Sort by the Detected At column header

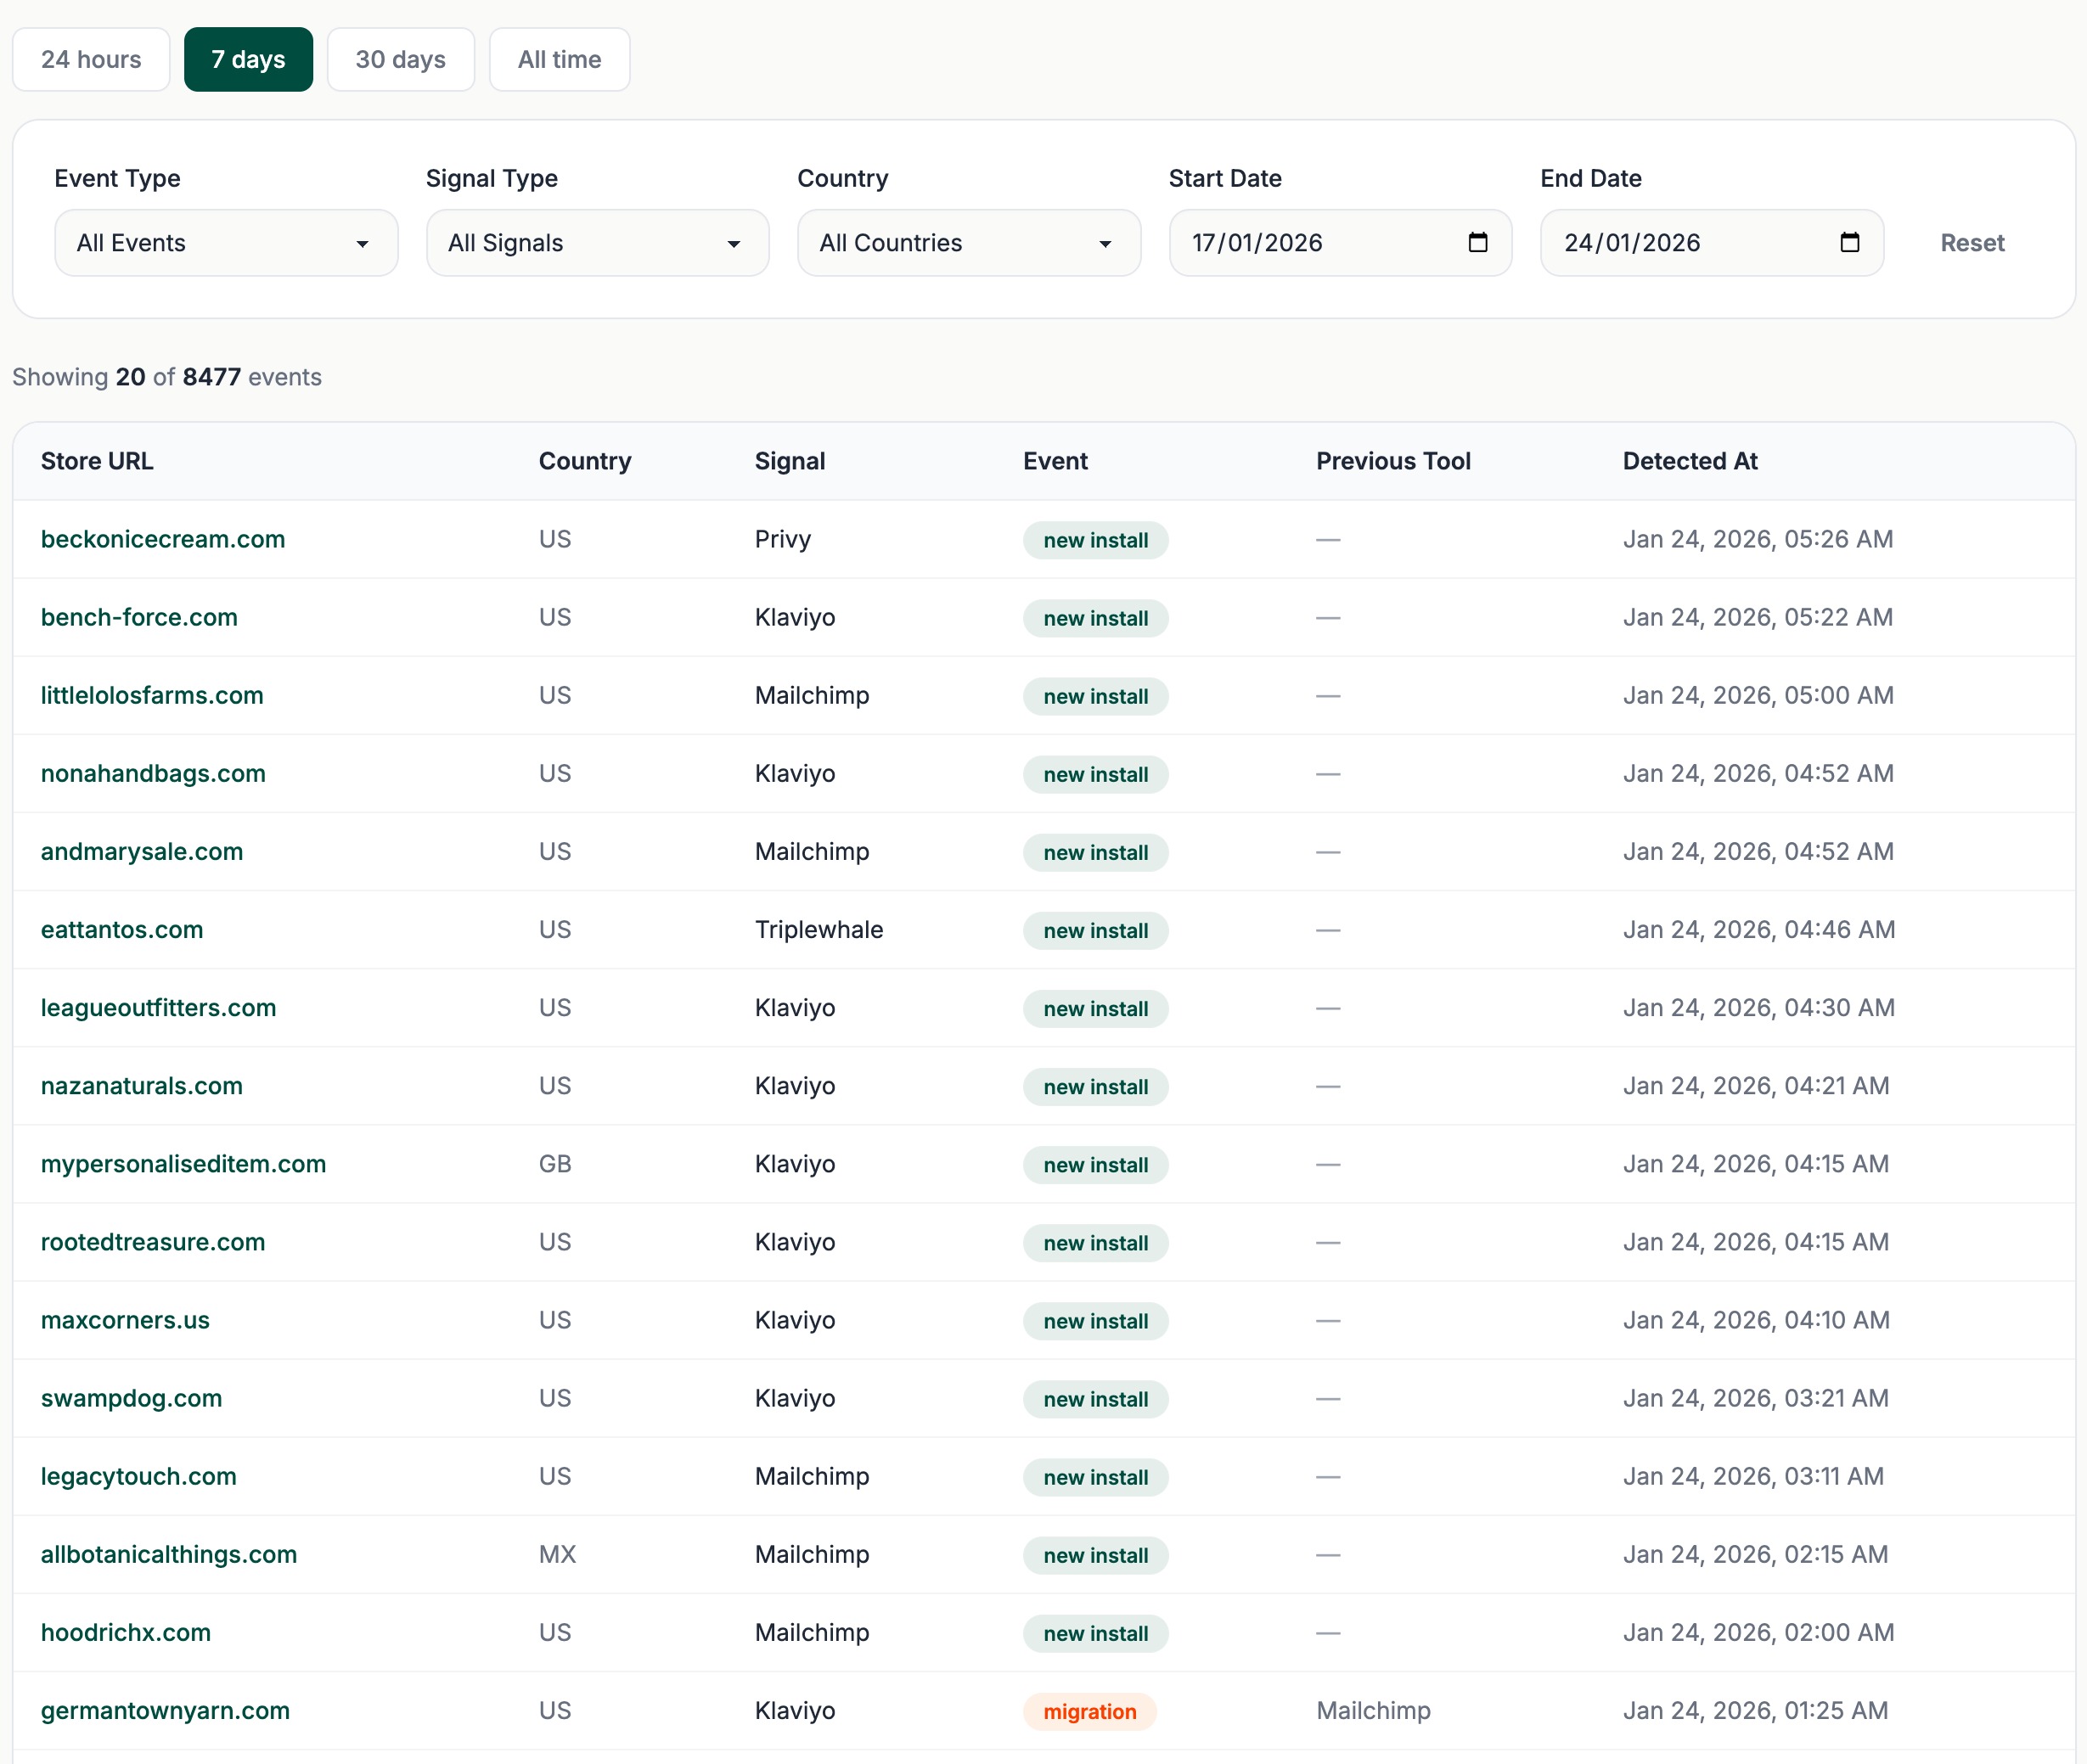coord(1690,461)
